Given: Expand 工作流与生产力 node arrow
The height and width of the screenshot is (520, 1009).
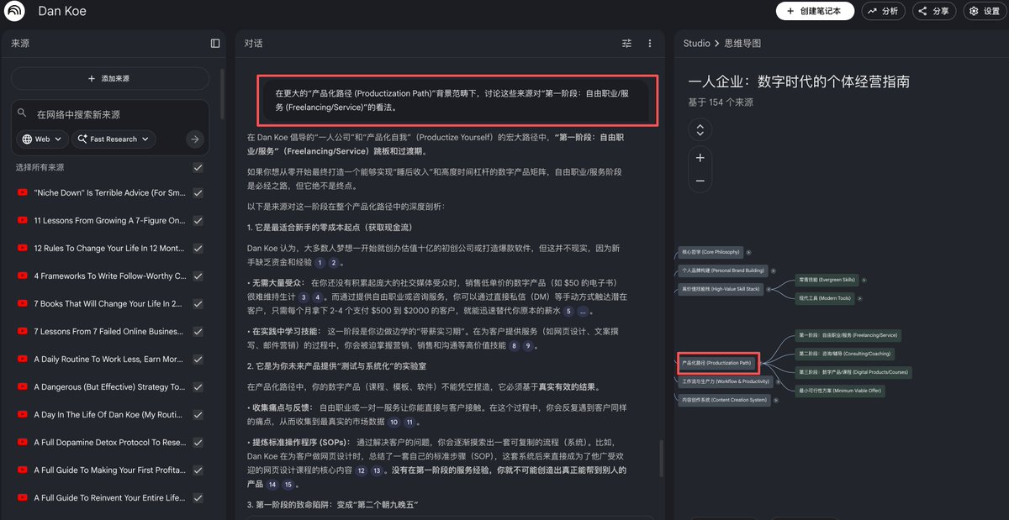Looking at the screenshot, I should coord(779,381).
